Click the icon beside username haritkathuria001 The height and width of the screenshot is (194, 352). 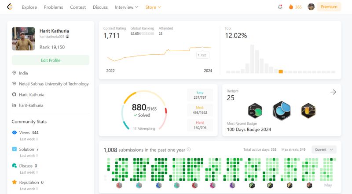click(x=67, y=37)
